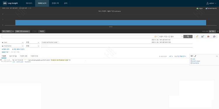This screenshot has width=219, height=109.
Task: Select the 이벤트 results tab
Action: (4, 56)
